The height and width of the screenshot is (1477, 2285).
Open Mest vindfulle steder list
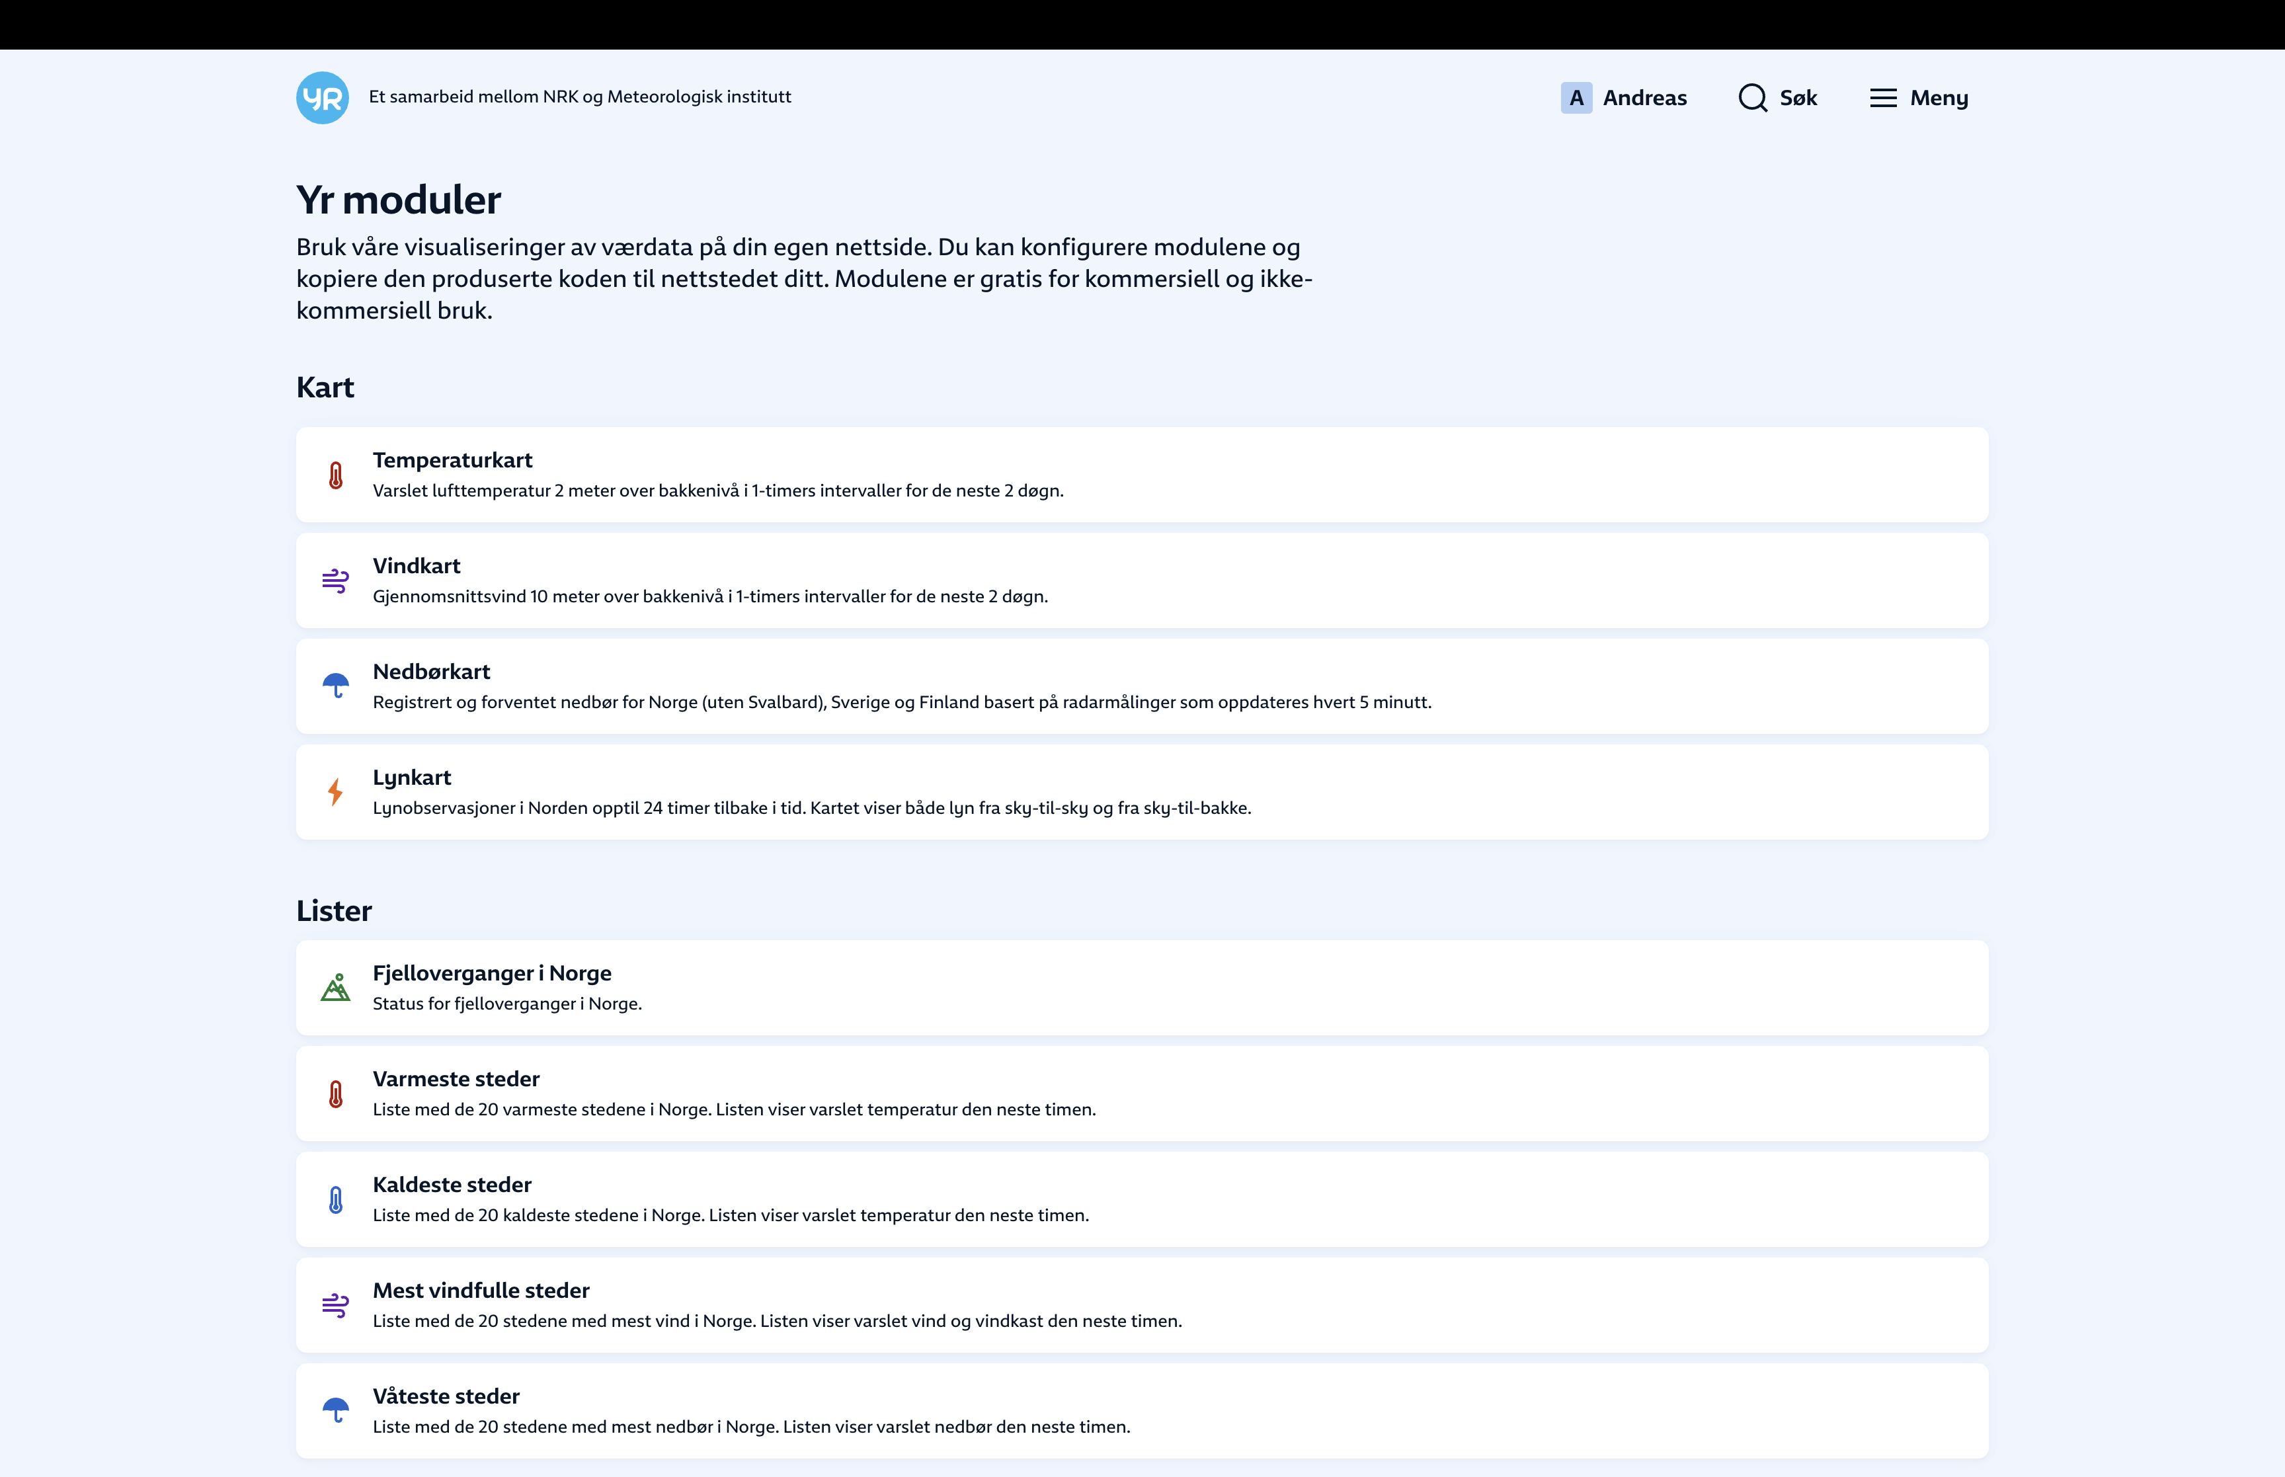click(x=481, y=1291)
